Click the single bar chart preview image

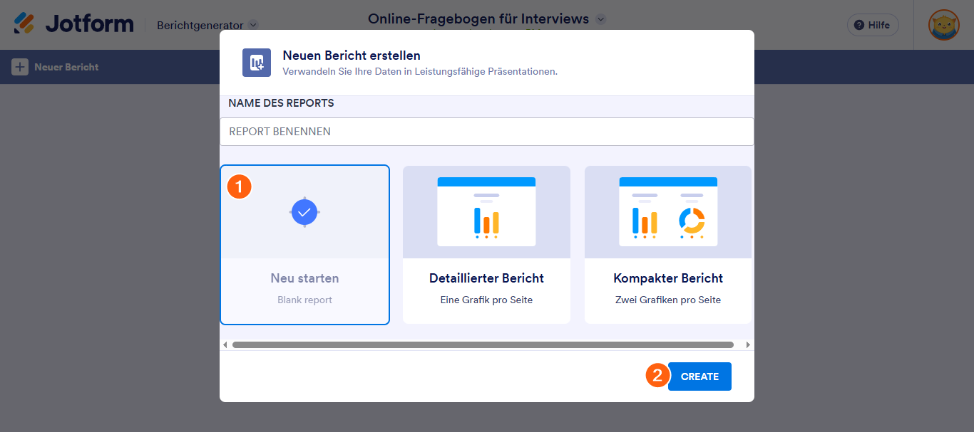tap(486, 211)
